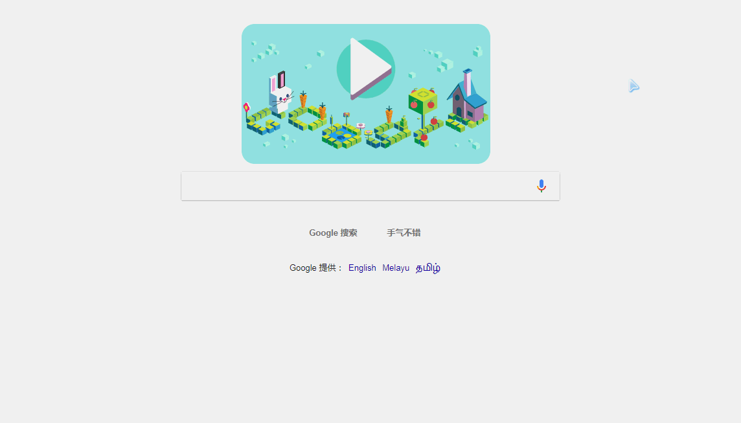Switch language to தமிழ்
The height and width of the screenshot is (423, 741).
tap(427, 268)
